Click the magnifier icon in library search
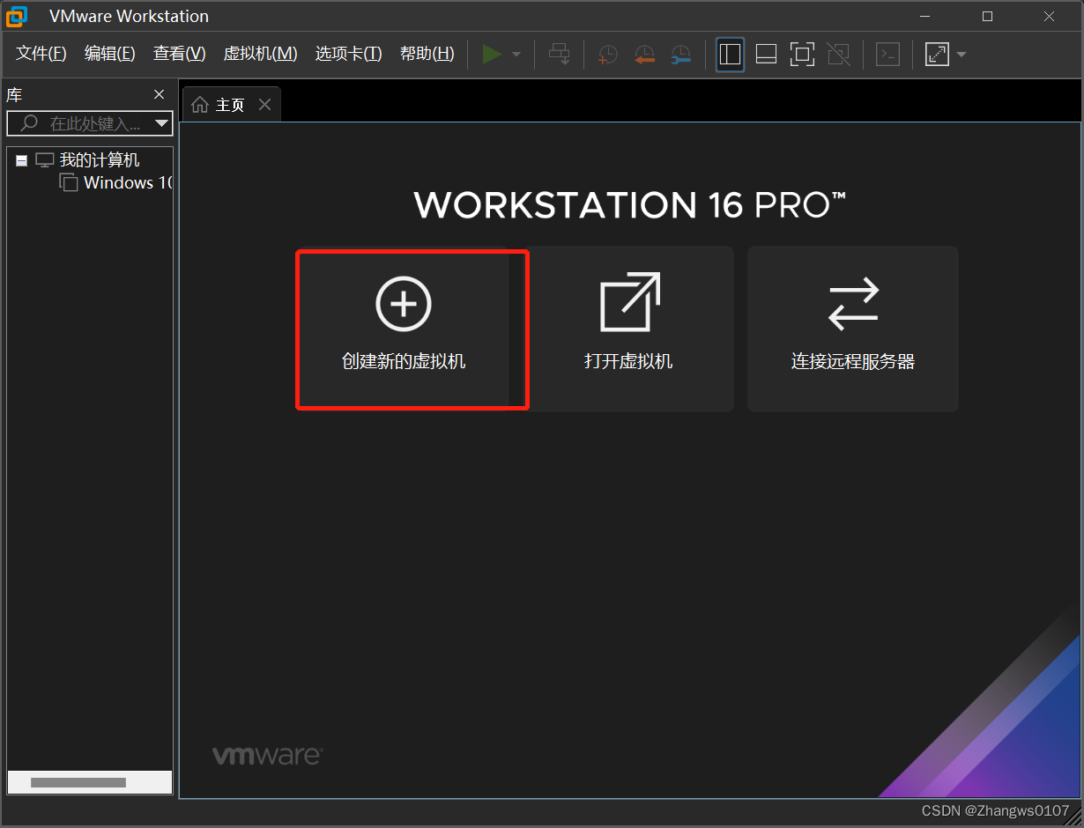1084x828 pixels. click(29, 123)
